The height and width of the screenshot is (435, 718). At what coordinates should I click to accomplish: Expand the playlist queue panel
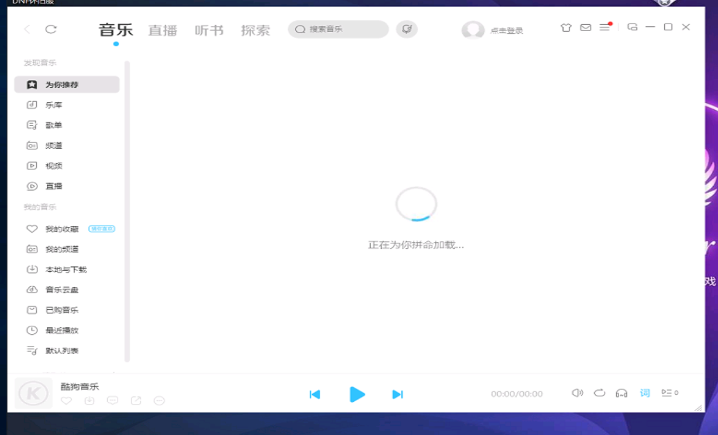669,393
